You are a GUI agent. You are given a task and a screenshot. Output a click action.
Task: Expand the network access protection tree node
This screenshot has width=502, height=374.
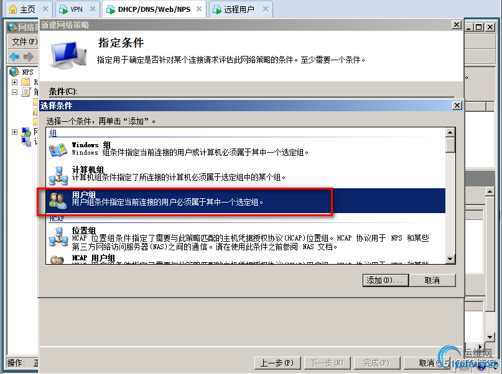(14, 132)
